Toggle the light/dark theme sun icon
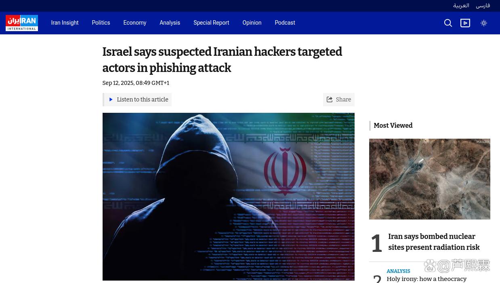Image resolution: width=500 pixels, height=283 pixels. [x=484, y=23]
